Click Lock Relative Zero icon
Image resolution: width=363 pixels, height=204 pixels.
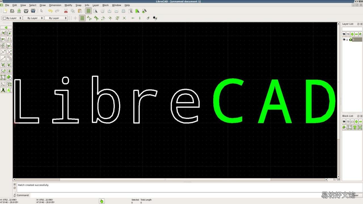coord(155,18)
